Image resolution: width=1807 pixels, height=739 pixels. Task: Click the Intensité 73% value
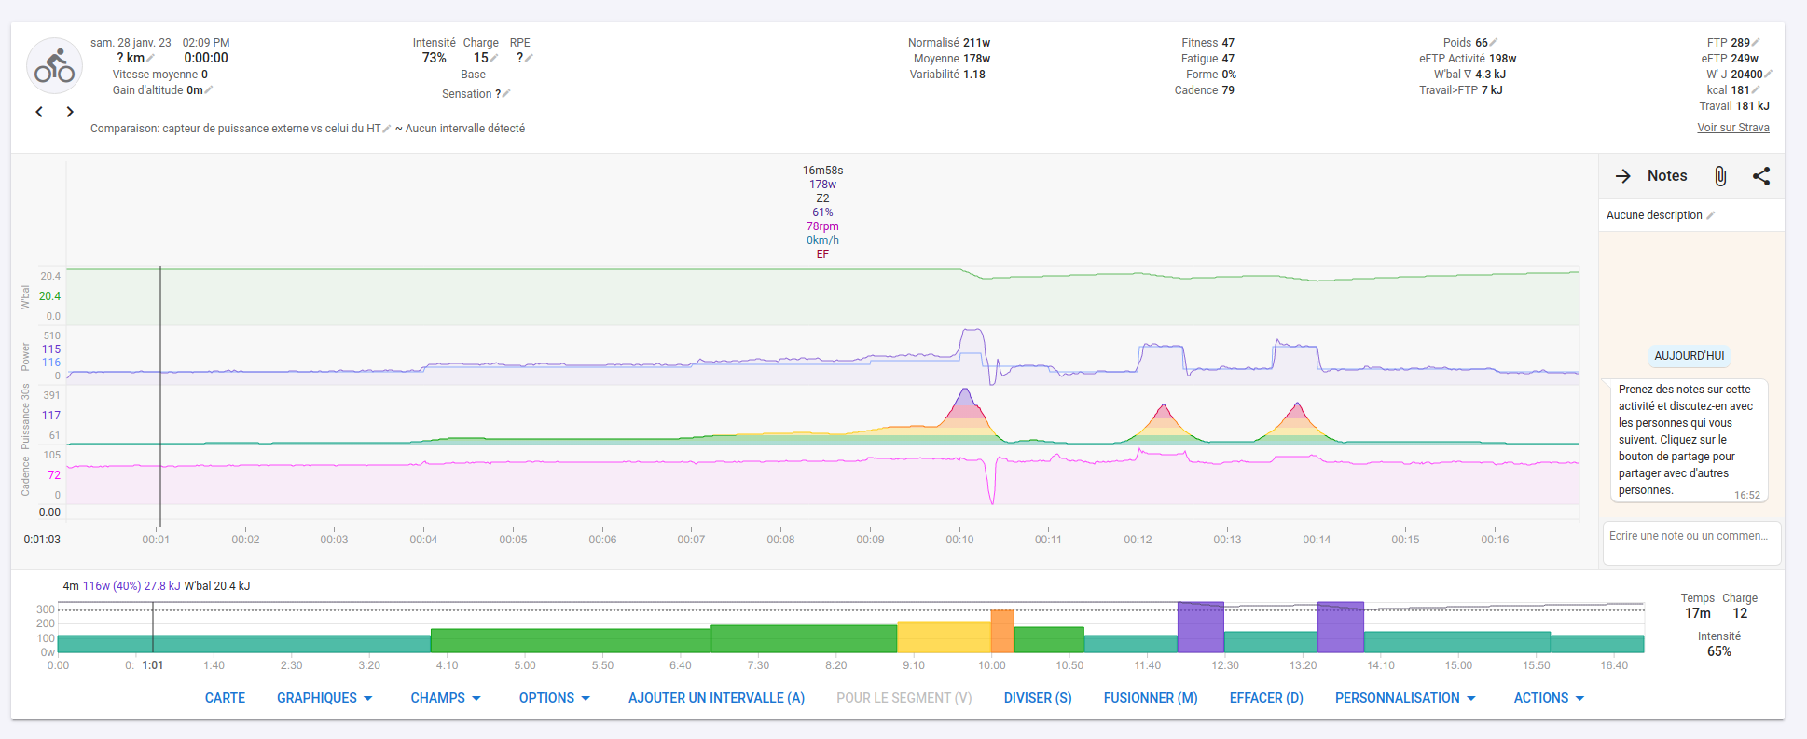[435, 58]
